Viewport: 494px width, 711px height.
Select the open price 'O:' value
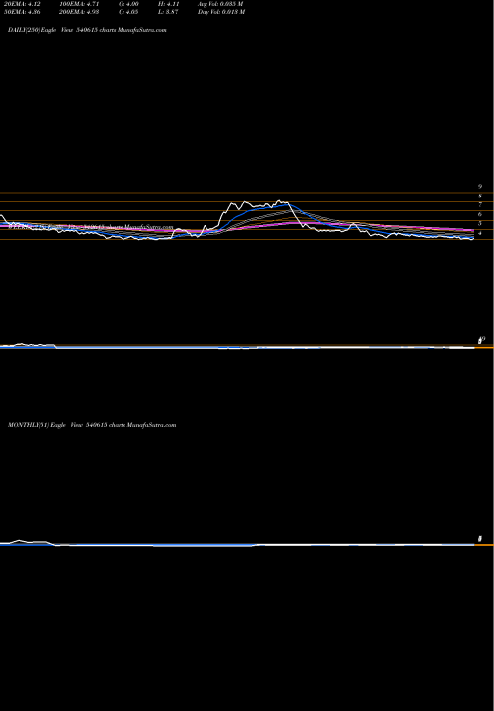(128, 4)
